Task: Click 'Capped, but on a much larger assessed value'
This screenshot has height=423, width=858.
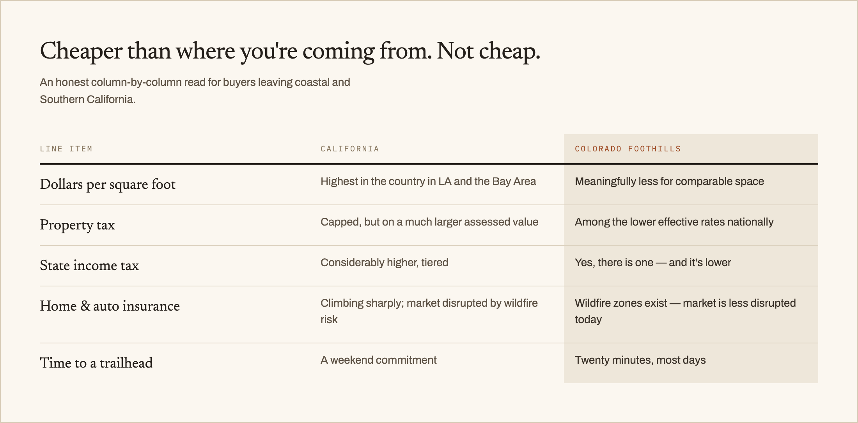Action: tap(429, 222)
